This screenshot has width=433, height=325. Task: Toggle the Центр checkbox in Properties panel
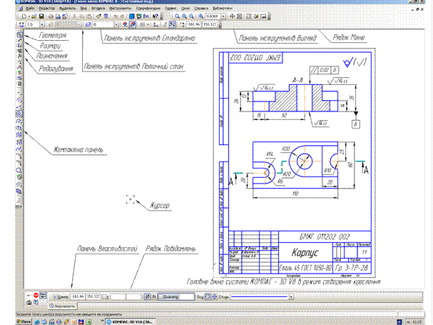(x=56, y=297)
